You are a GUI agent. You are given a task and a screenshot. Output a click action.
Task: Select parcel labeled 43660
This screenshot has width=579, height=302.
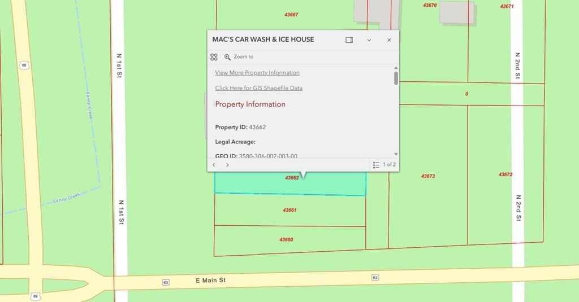coord(286,240)
